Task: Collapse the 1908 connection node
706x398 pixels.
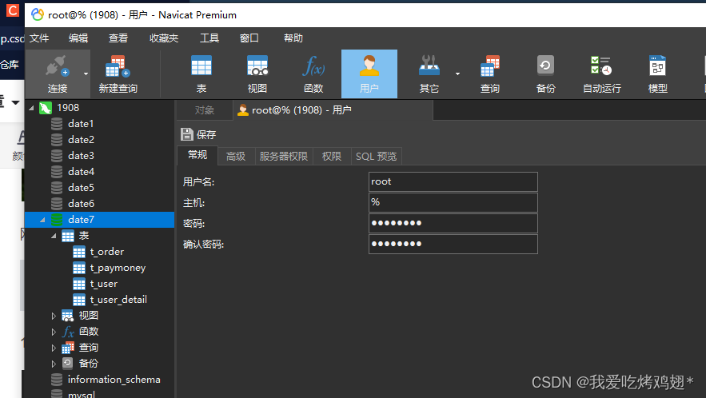Action: click(31, 108)
